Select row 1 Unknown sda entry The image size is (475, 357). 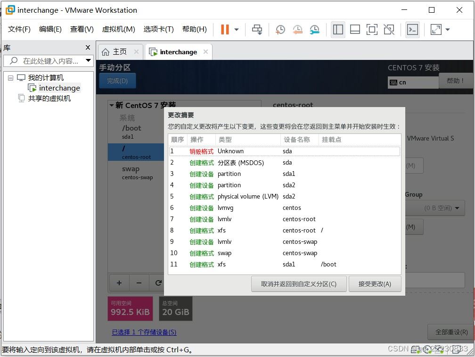click(285, 151)
